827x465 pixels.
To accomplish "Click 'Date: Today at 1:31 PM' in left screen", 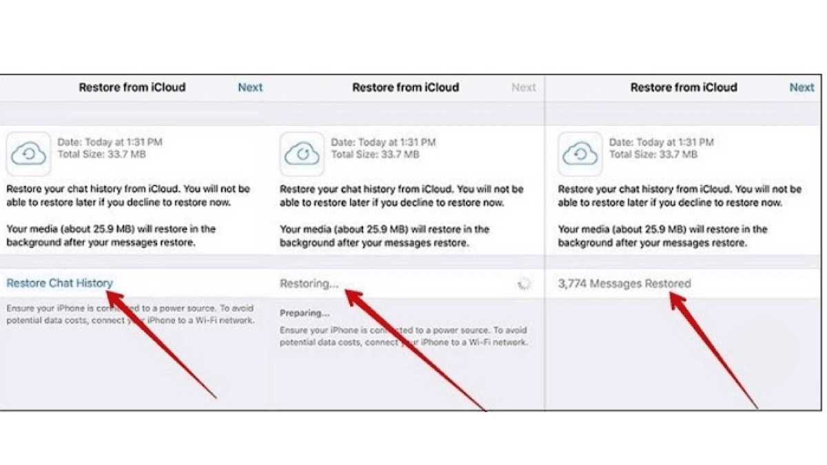I will pos(110,142).
